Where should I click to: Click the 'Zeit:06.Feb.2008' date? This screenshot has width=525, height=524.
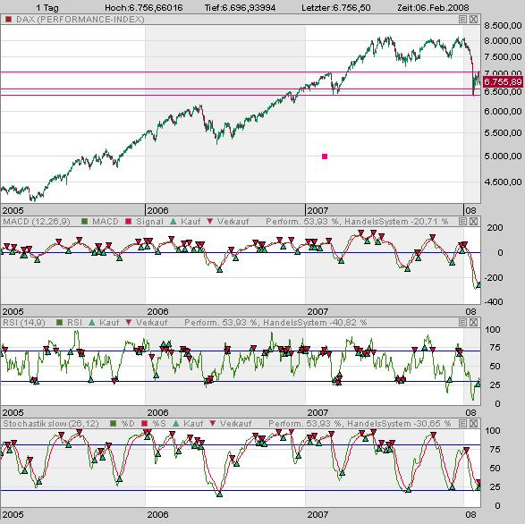coord(433,7)
